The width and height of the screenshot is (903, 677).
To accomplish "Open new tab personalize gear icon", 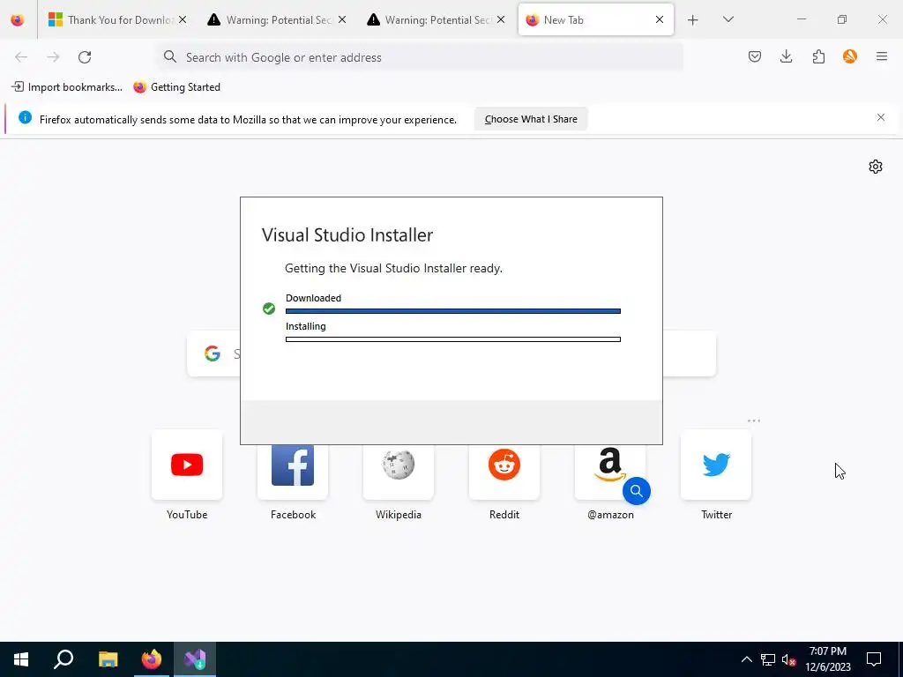I will [876, 167].
